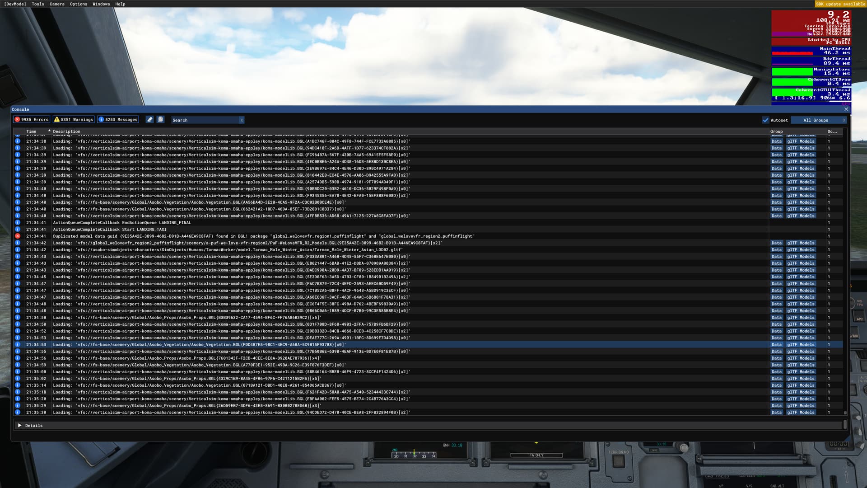Close the Console window
867x488 pixels.
point(846,109)
